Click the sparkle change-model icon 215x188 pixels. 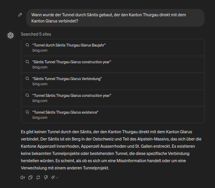coord(53,177)
